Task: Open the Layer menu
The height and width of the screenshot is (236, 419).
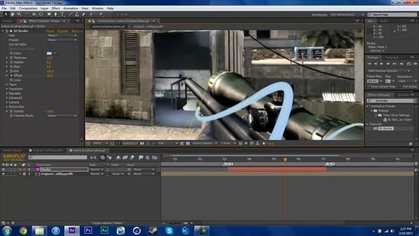Action: coord(45,9)
